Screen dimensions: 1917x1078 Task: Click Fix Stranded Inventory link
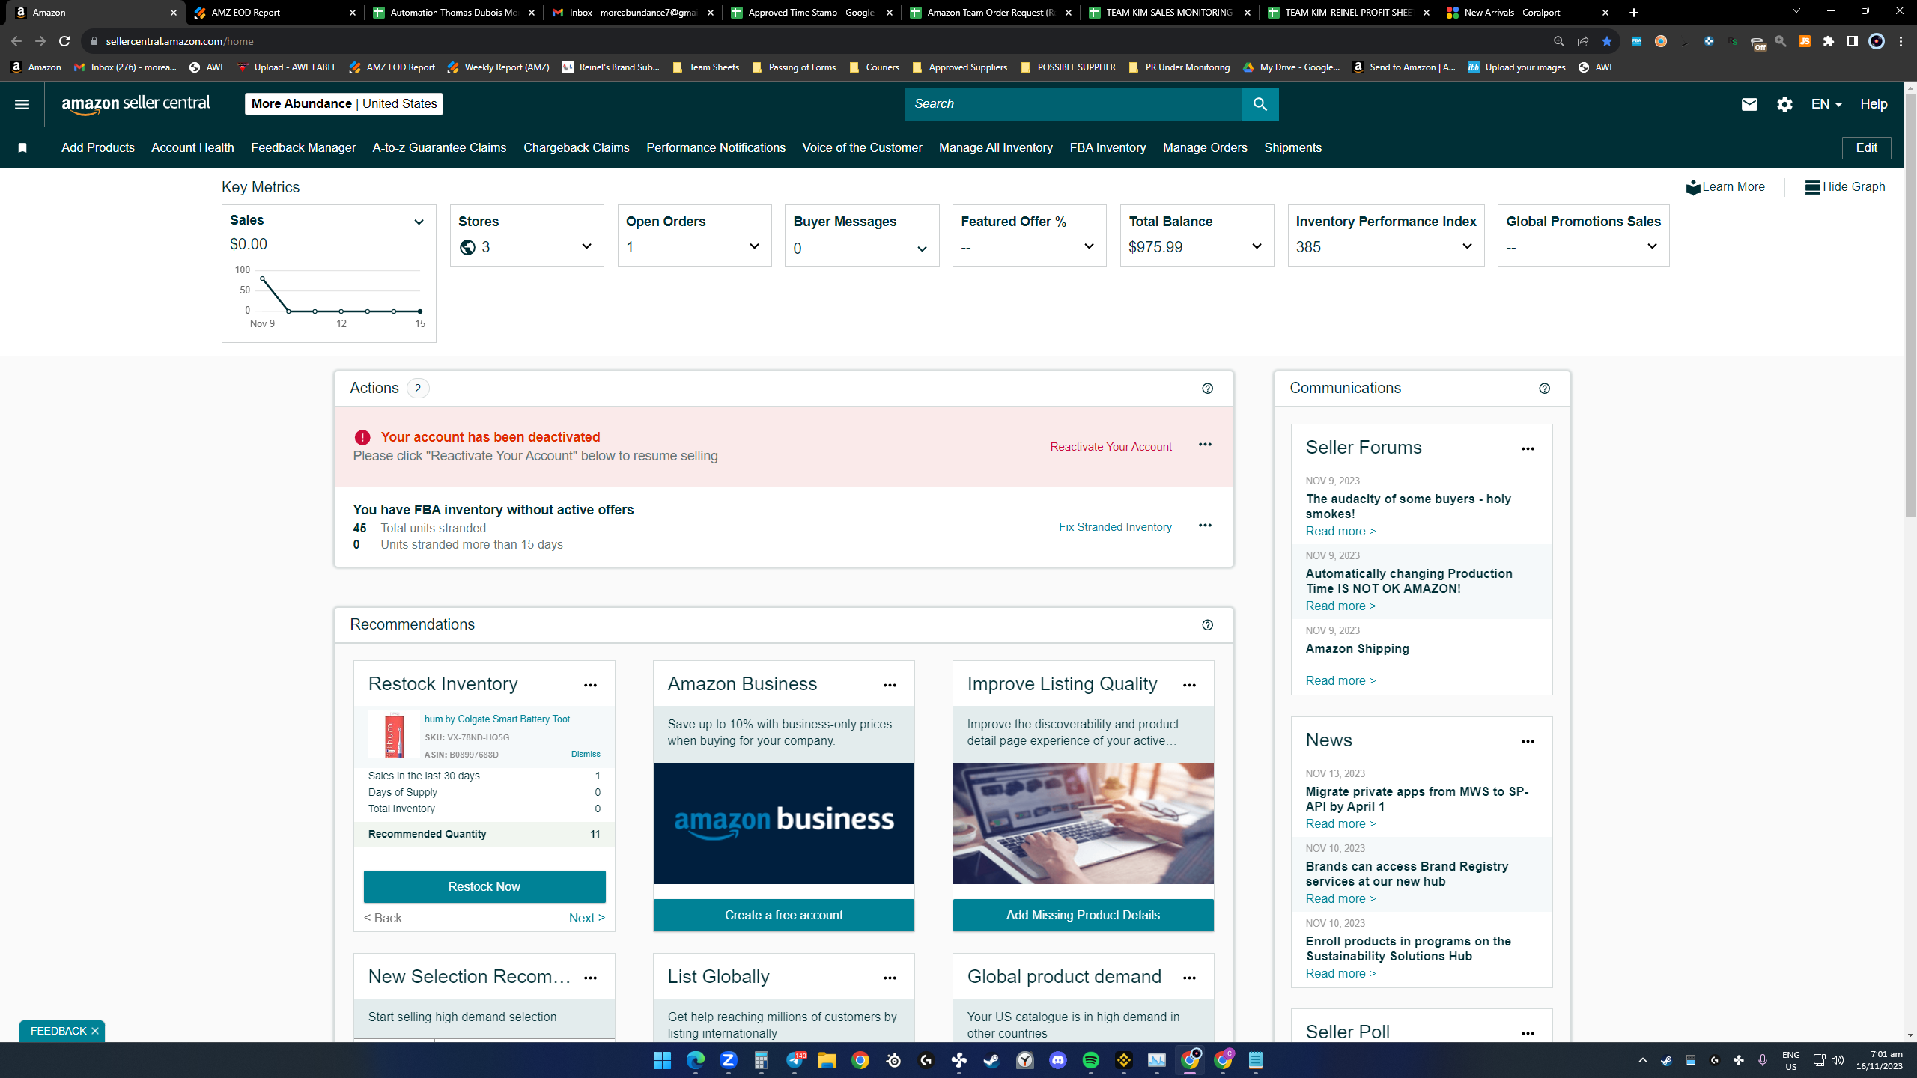click(x=1115, y=527)
